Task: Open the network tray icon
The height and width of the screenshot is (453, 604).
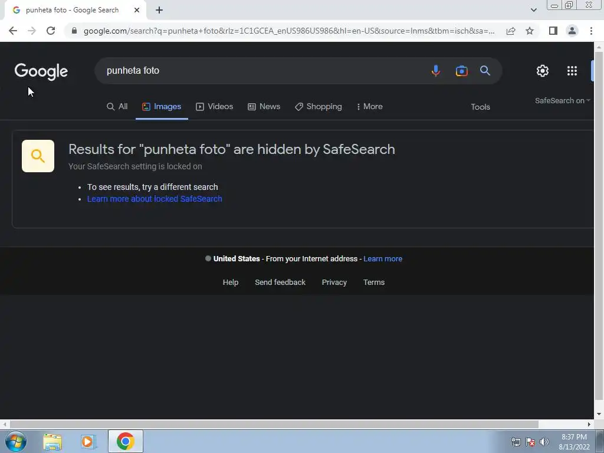Action: click(516, 442)
